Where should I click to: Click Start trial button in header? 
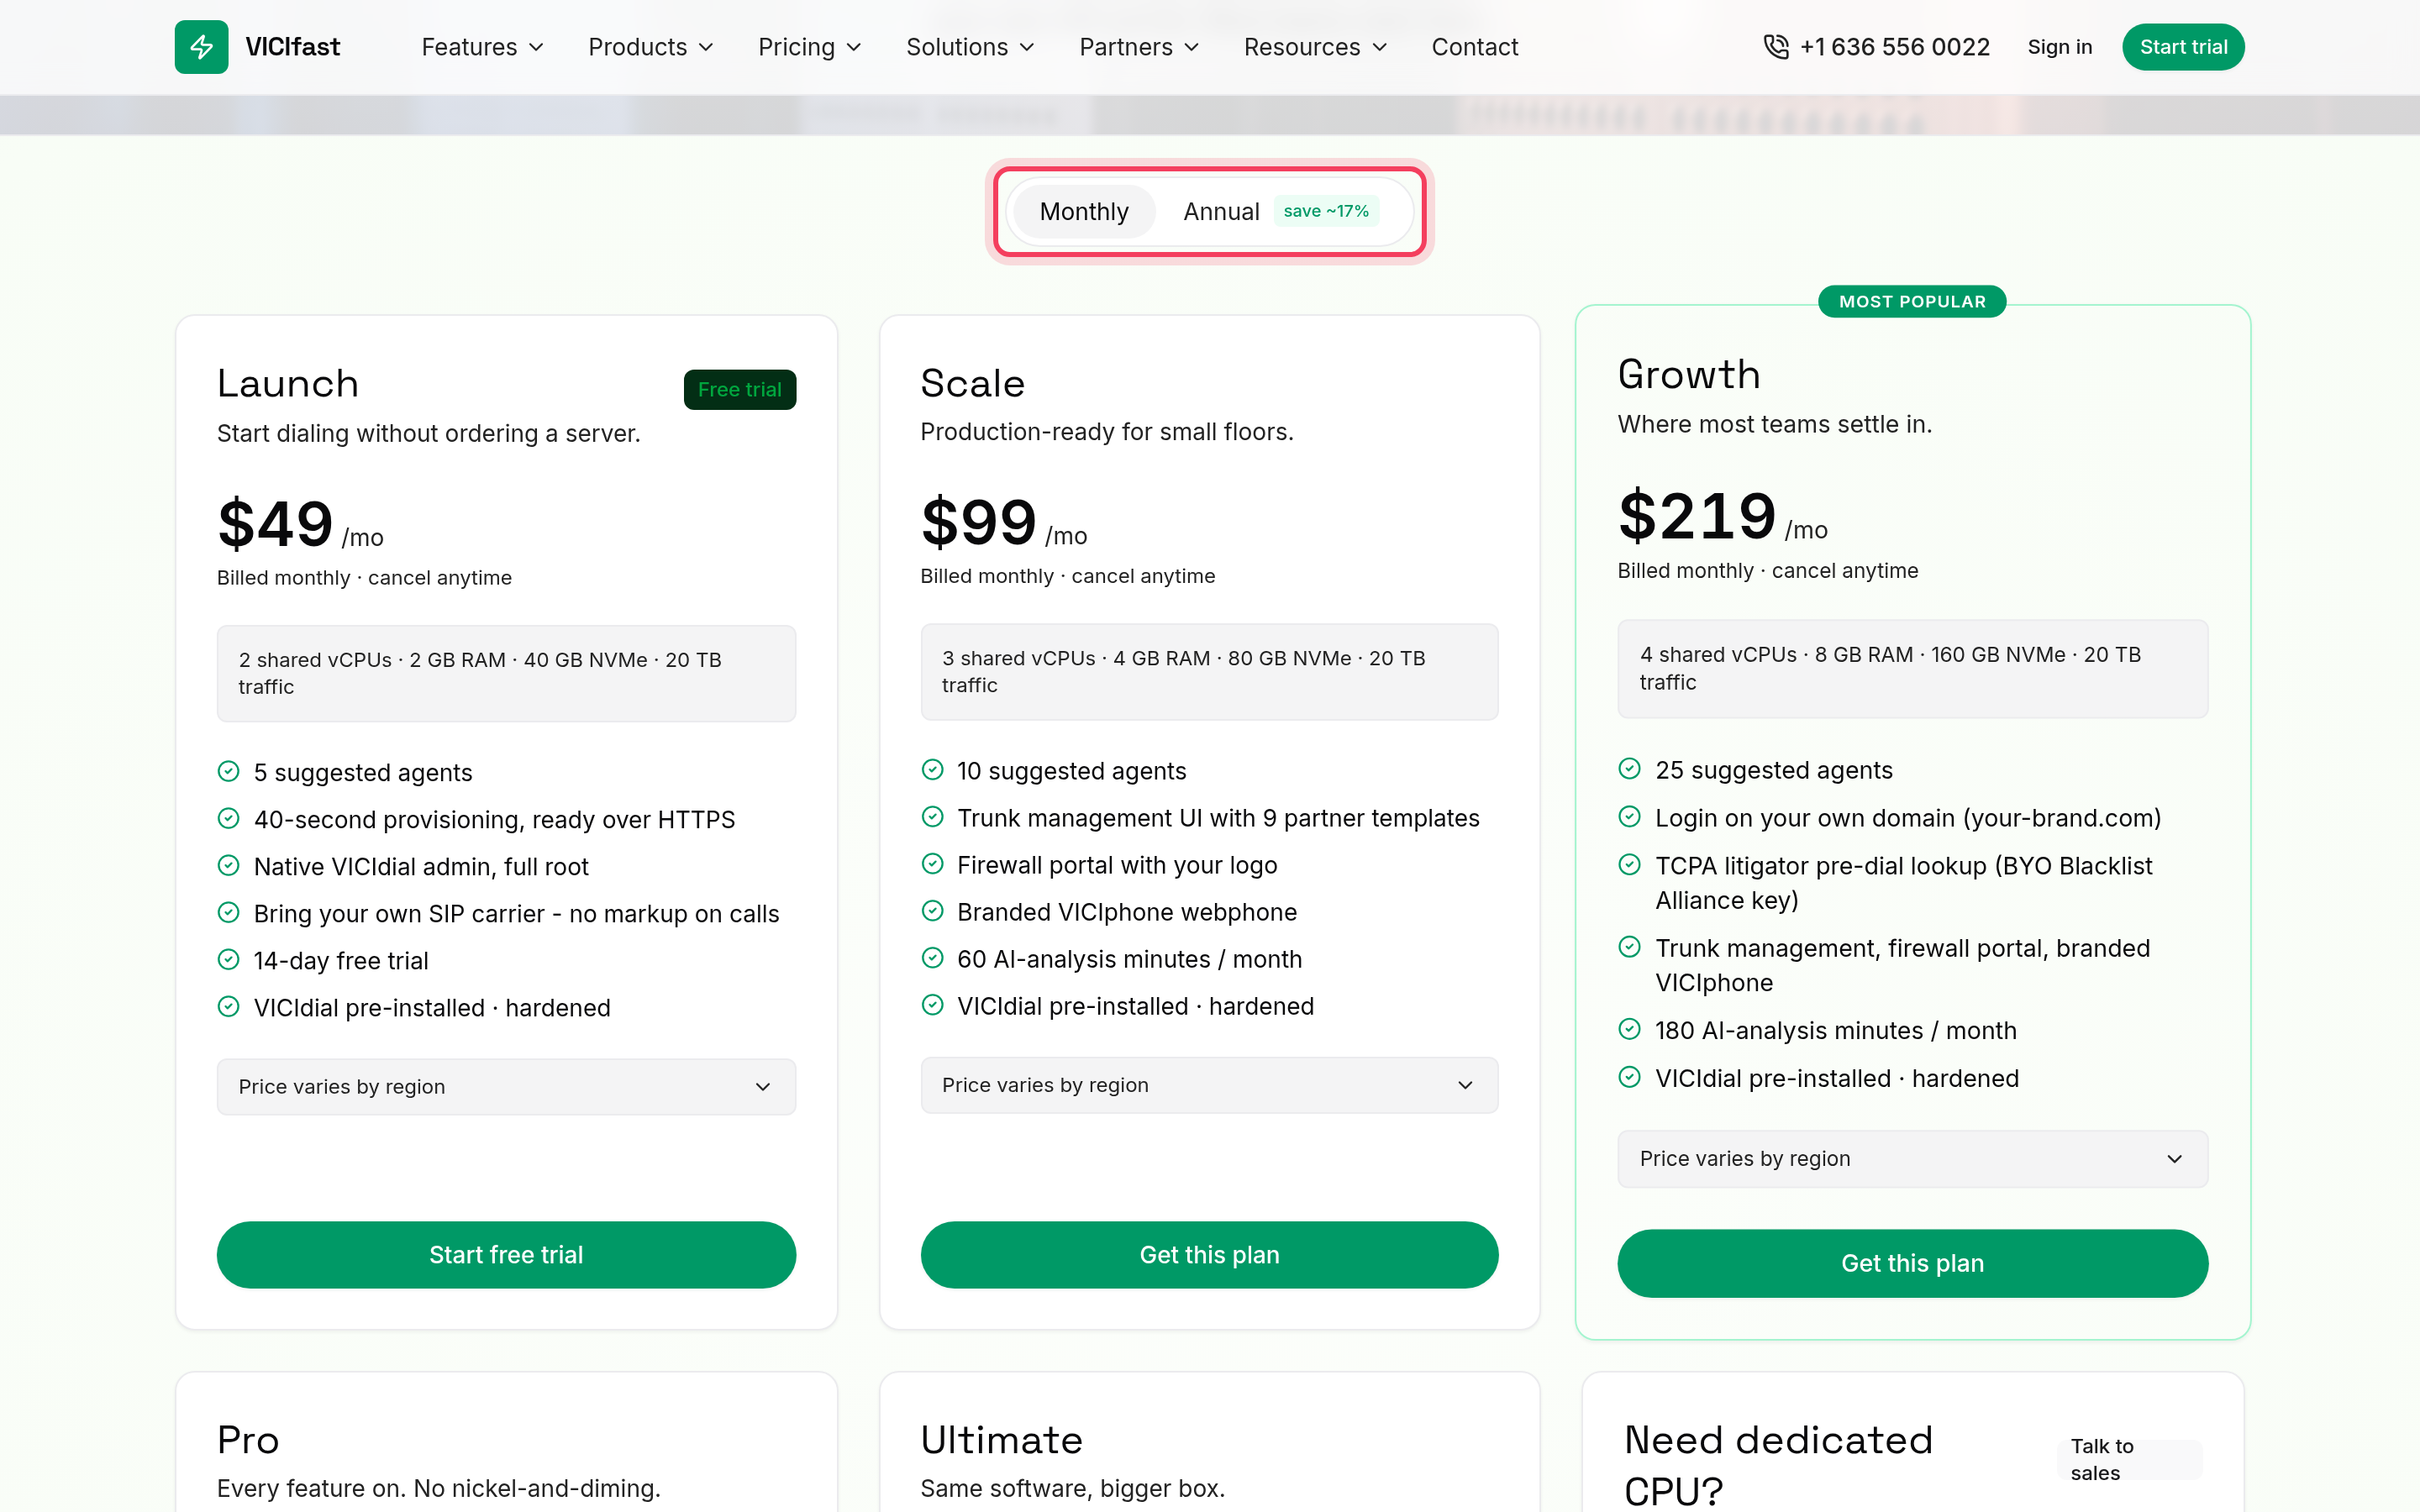[x=2183, y=47]
